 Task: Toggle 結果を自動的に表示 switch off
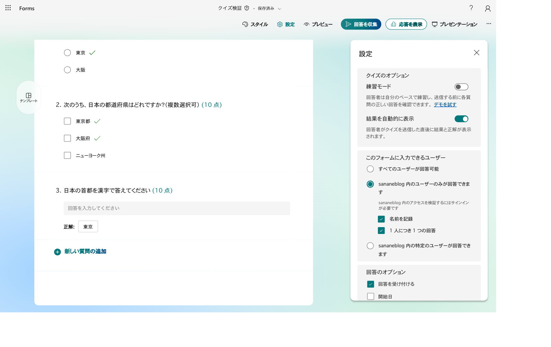pos(461,119)
